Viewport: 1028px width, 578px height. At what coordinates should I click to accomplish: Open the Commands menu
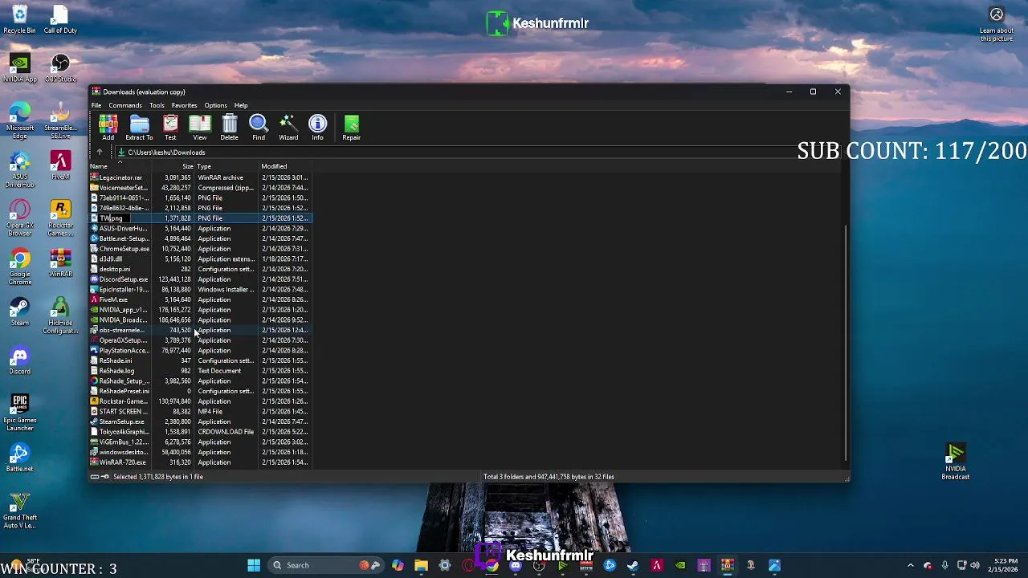pos(125,105)
